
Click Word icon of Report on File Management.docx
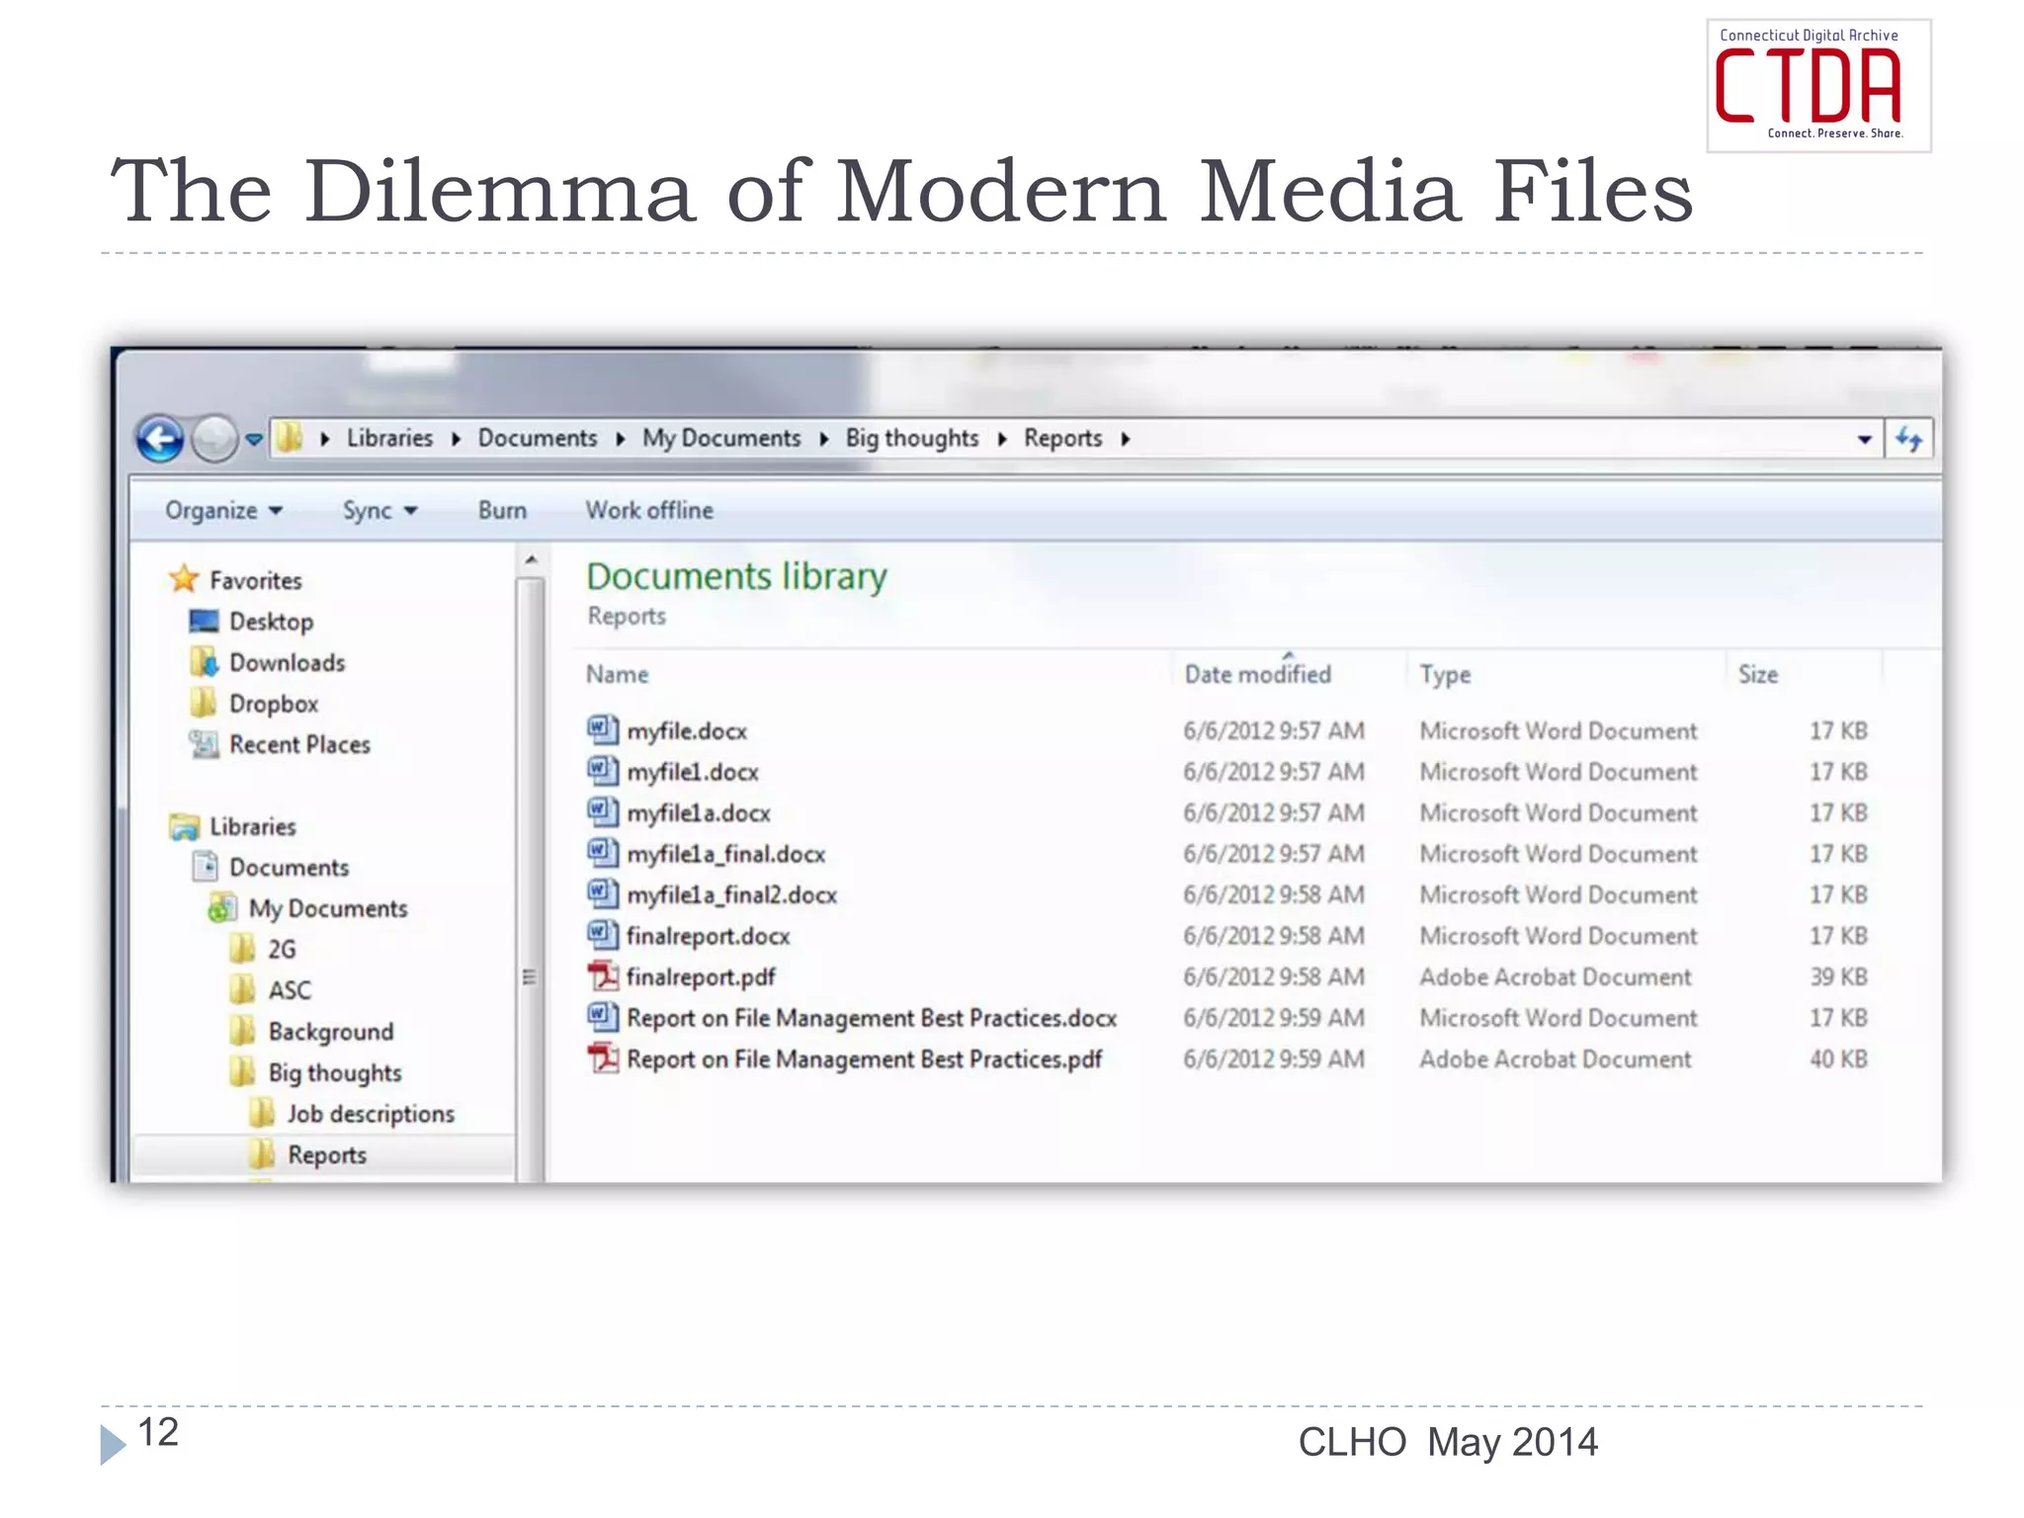[x=603, y=1017]
